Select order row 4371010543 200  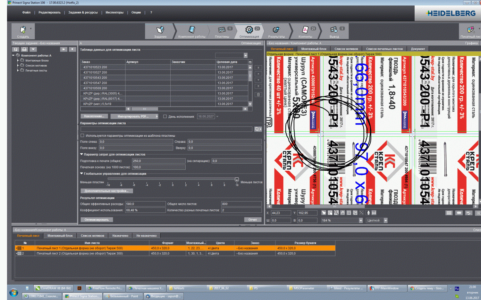point(164,77)
